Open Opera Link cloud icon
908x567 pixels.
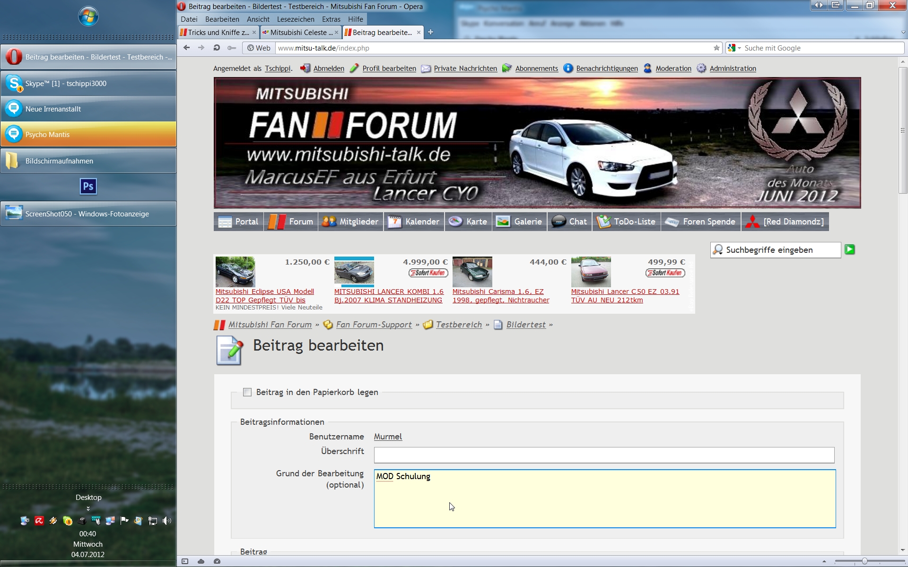click(201, 561)
